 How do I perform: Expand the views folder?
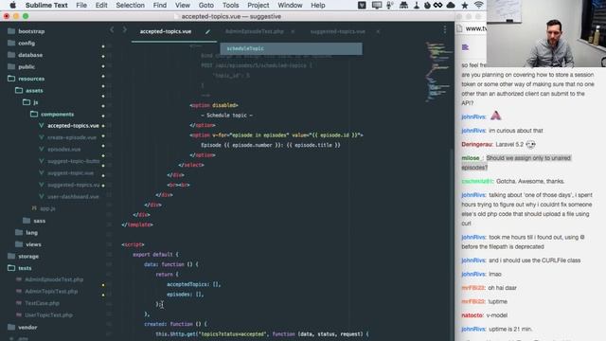(28, 244)
